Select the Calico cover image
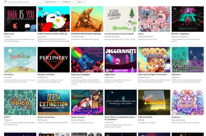Viewport: 206px width, 136px height. click(154, 19)
